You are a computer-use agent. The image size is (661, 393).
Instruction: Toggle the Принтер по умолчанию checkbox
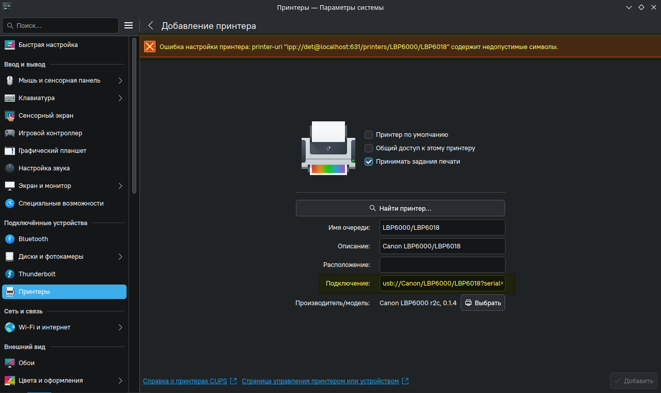pos(369,135)
